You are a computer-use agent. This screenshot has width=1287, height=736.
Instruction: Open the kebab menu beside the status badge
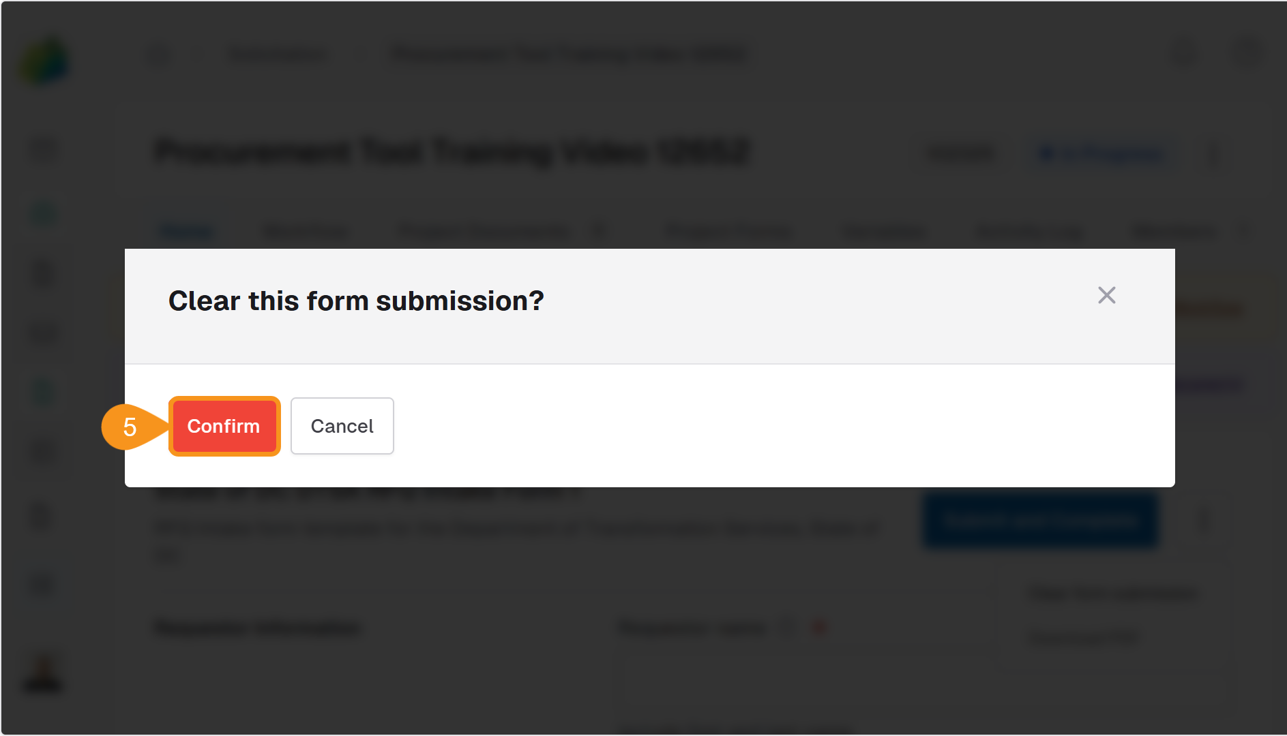(x=1213, y=153)
